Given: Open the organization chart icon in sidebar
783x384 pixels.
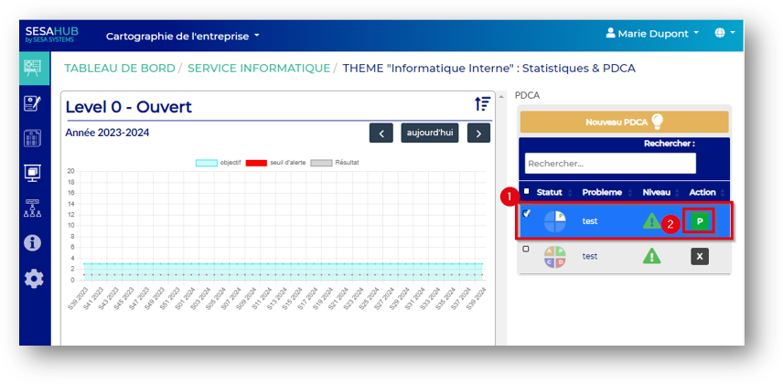Looking at the screenshot, I should click(34, 208).
